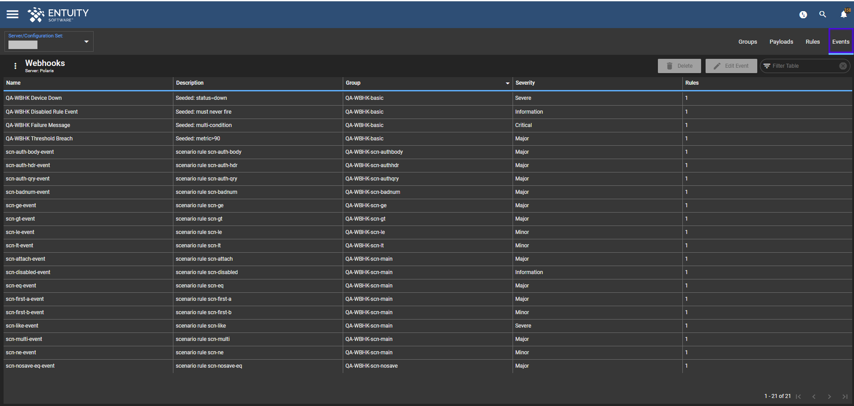
Task: Select the scn-auth-body-event row
Action: (x=428, y=152)
